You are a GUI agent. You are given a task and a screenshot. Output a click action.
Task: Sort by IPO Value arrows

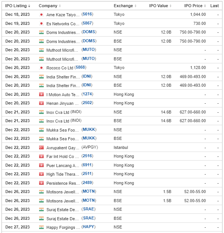[x=171, y=6]
